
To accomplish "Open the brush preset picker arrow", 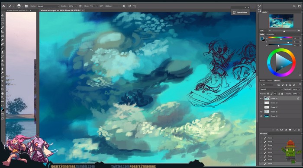I will (x=23, y=6).
